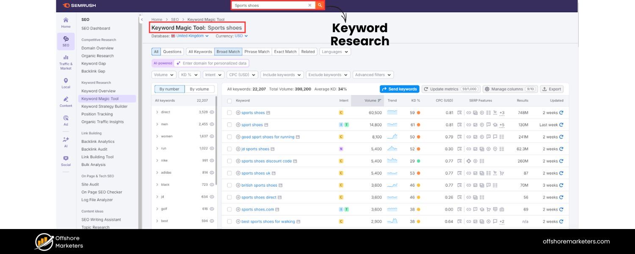Click the Send keywords button
This screenshot has width=635, height=254.
click(x=399, y=89)
